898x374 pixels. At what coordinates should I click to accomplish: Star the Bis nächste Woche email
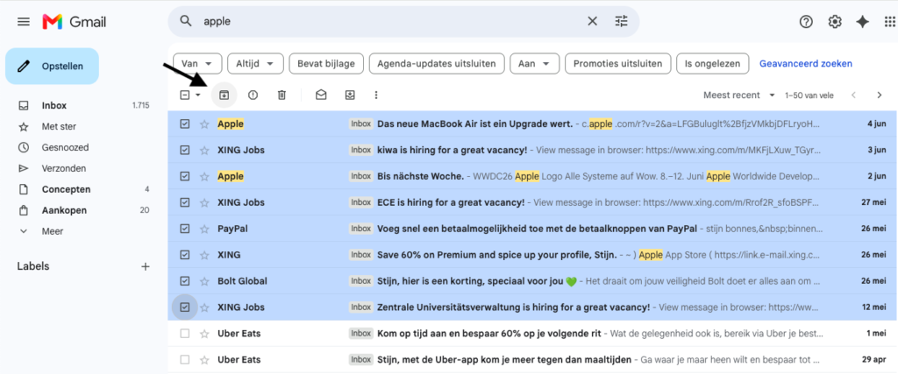point(204,176)
